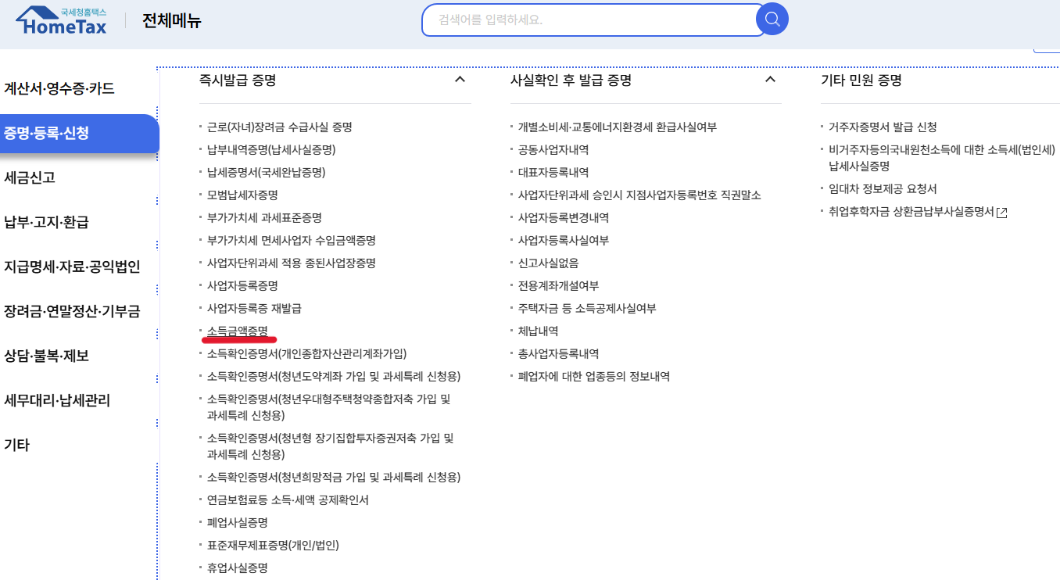Viewport: 1060px width, 580px height.
Task: Click the HomeTax logo to go home
Action: [x=59, y=20]
